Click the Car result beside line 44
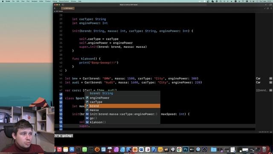This screenshot has width=273, height=154. click(258, 78)
